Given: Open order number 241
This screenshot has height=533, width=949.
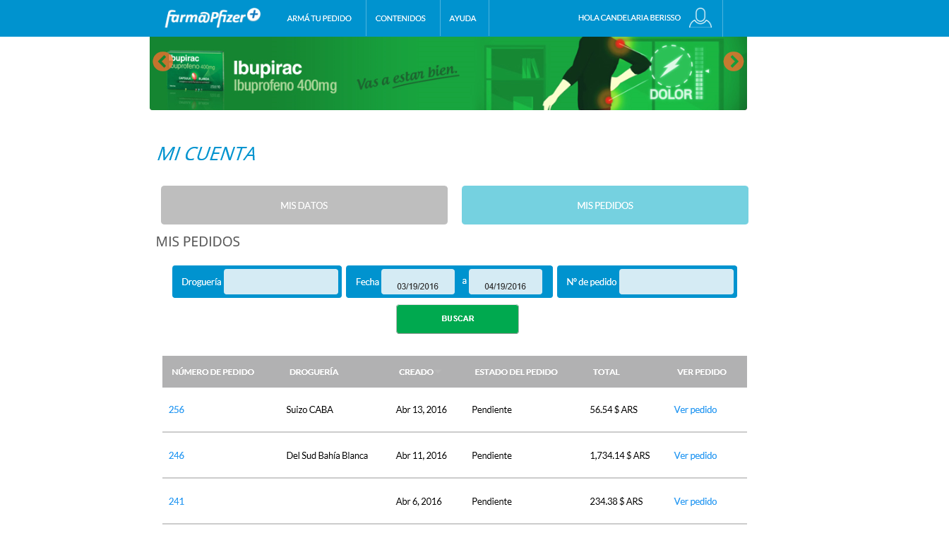Looking at the screenshot, I should 177,501.
